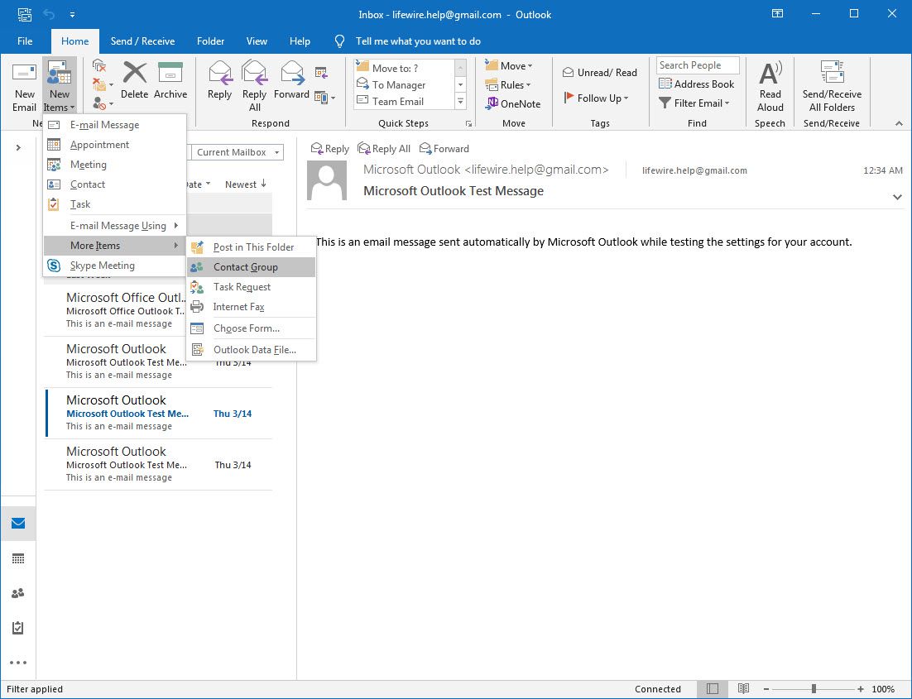Select the To Manager quick step

pyautogui.click(x=404, y=85)
